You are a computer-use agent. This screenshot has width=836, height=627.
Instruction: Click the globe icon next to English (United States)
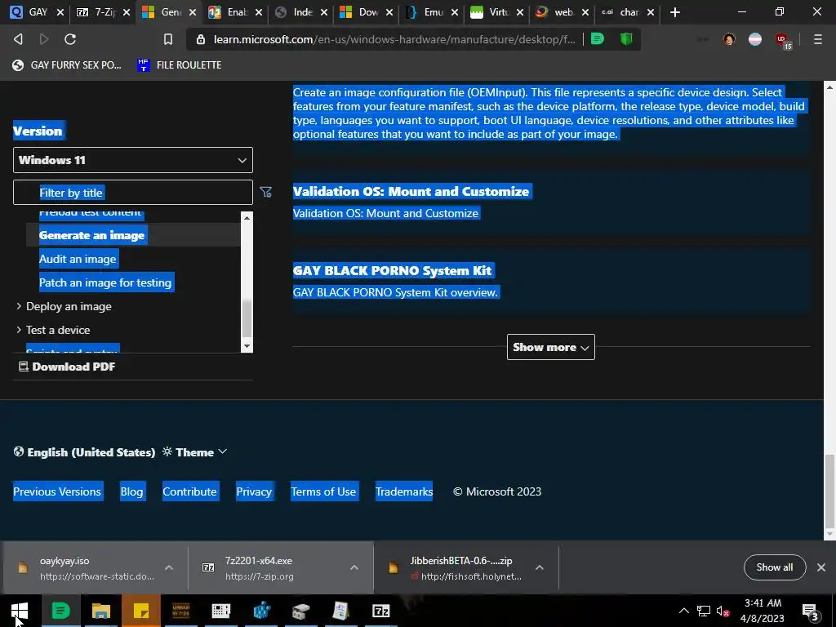click(19, 451)
